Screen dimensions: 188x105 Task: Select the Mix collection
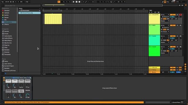point(6,20)
